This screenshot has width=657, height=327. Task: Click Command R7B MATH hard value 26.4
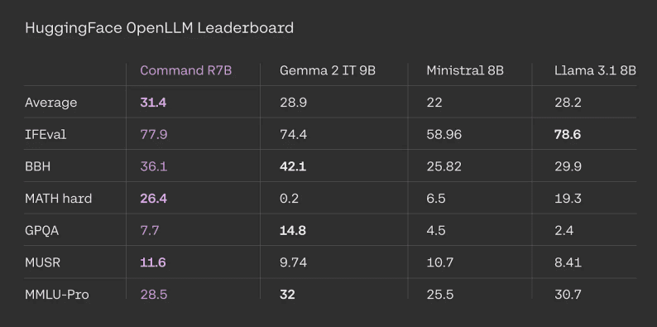[x=153, y=199]
